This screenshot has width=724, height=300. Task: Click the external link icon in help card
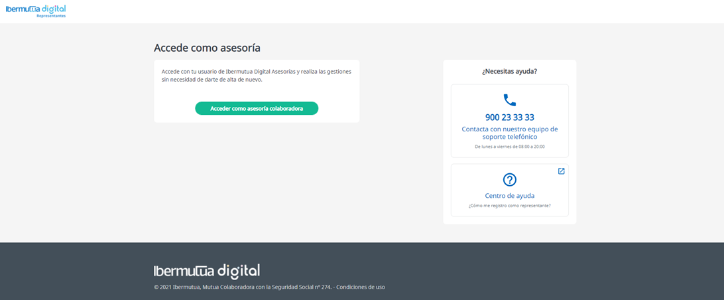pos(561,171)
